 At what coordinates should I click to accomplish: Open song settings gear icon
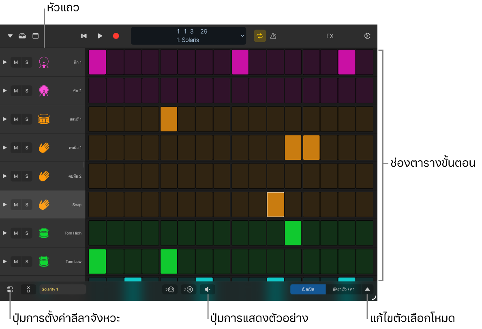point(367,36)
